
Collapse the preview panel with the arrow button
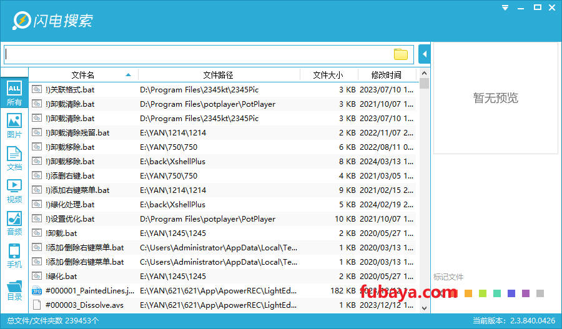click(425, 54)
